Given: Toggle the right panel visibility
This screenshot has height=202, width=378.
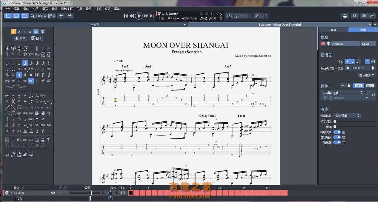Looking at the screenshot, I should point(25,16).
